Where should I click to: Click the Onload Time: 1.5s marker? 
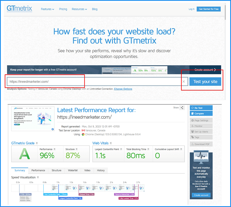tap(86, 194)
